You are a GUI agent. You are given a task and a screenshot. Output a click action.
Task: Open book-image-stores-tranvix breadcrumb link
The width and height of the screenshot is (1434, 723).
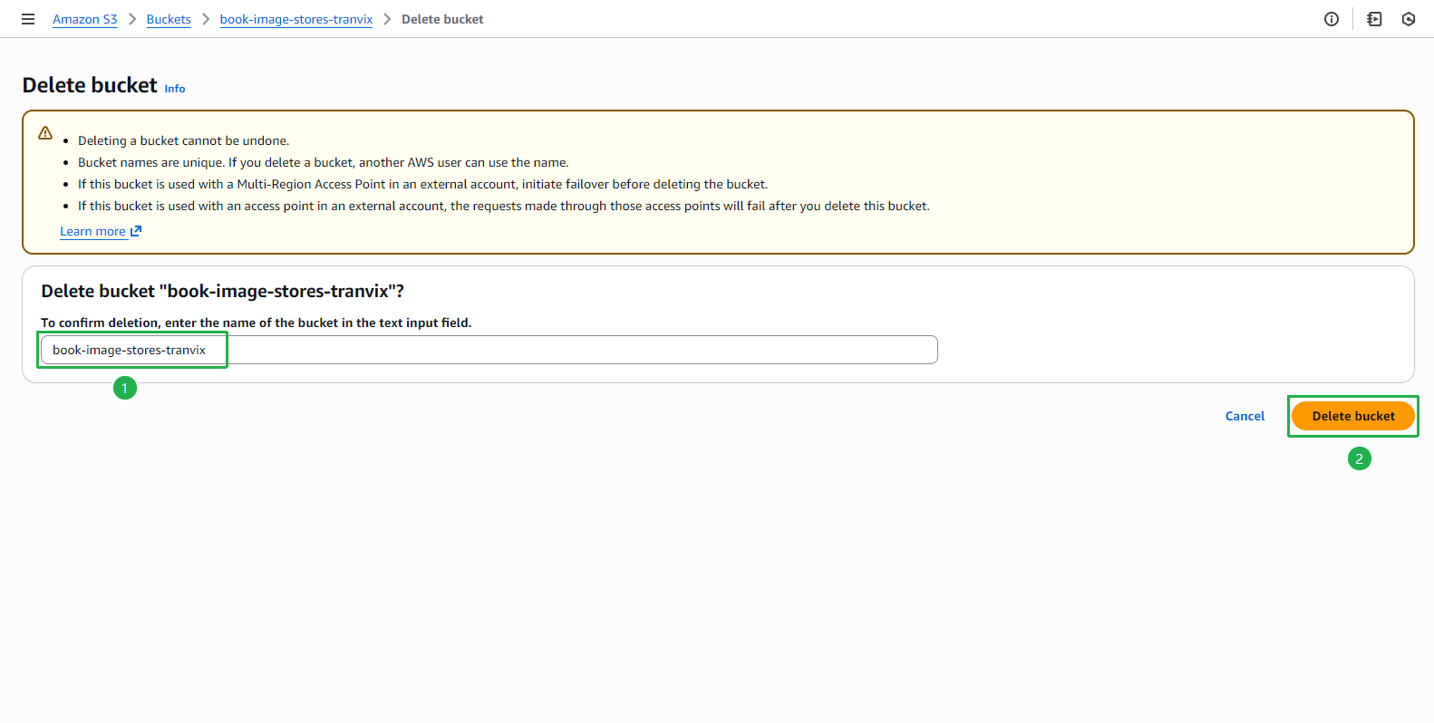[296, 19]
